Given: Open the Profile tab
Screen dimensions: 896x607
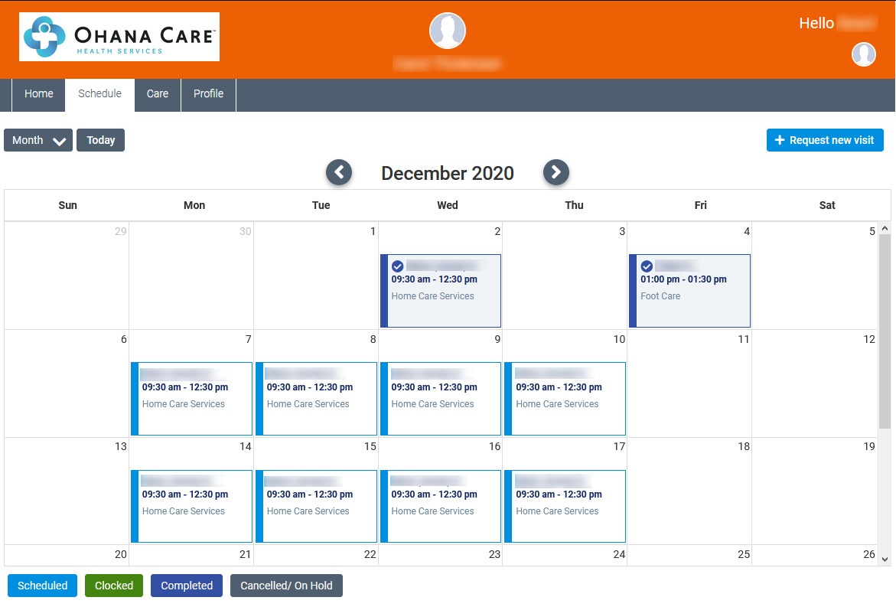Looking at the screenshot, I should coord(208,94).
